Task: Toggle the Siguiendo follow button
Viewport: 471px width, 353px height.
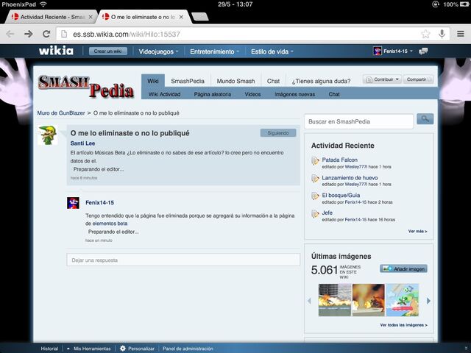Action: point(278,133)
